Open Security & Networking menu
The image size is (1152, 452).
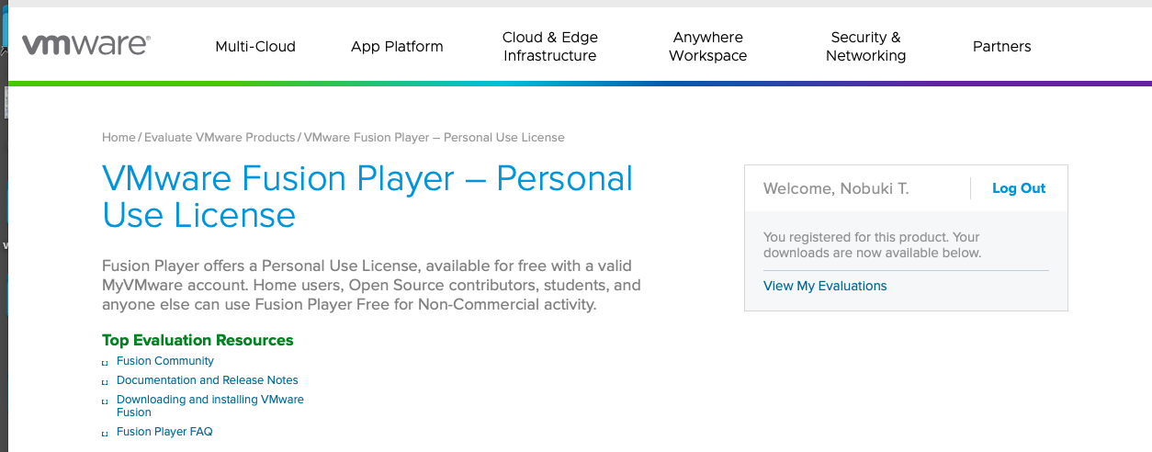[865, 47]
